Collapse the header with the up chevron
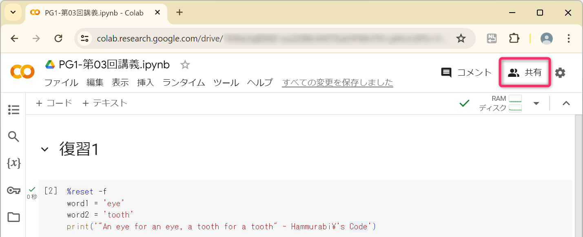This screenshot has height=237, width=583. [566, 103]
